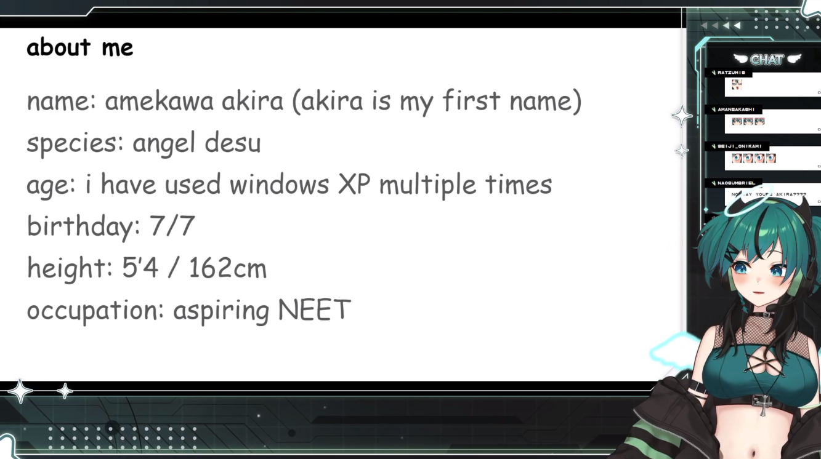The height and width of the screenshot is (459, 821).
Task: Open the RATZUMIS username label
Action: point(731,73)
